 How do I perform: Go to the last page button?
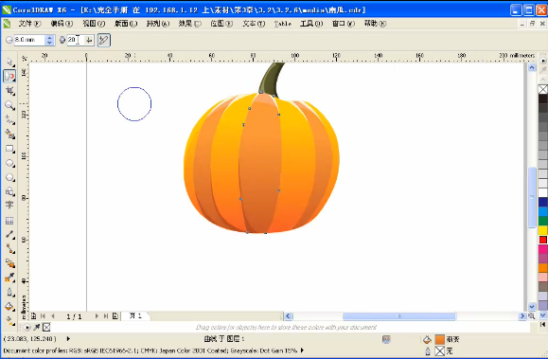(x=106, y=316)
